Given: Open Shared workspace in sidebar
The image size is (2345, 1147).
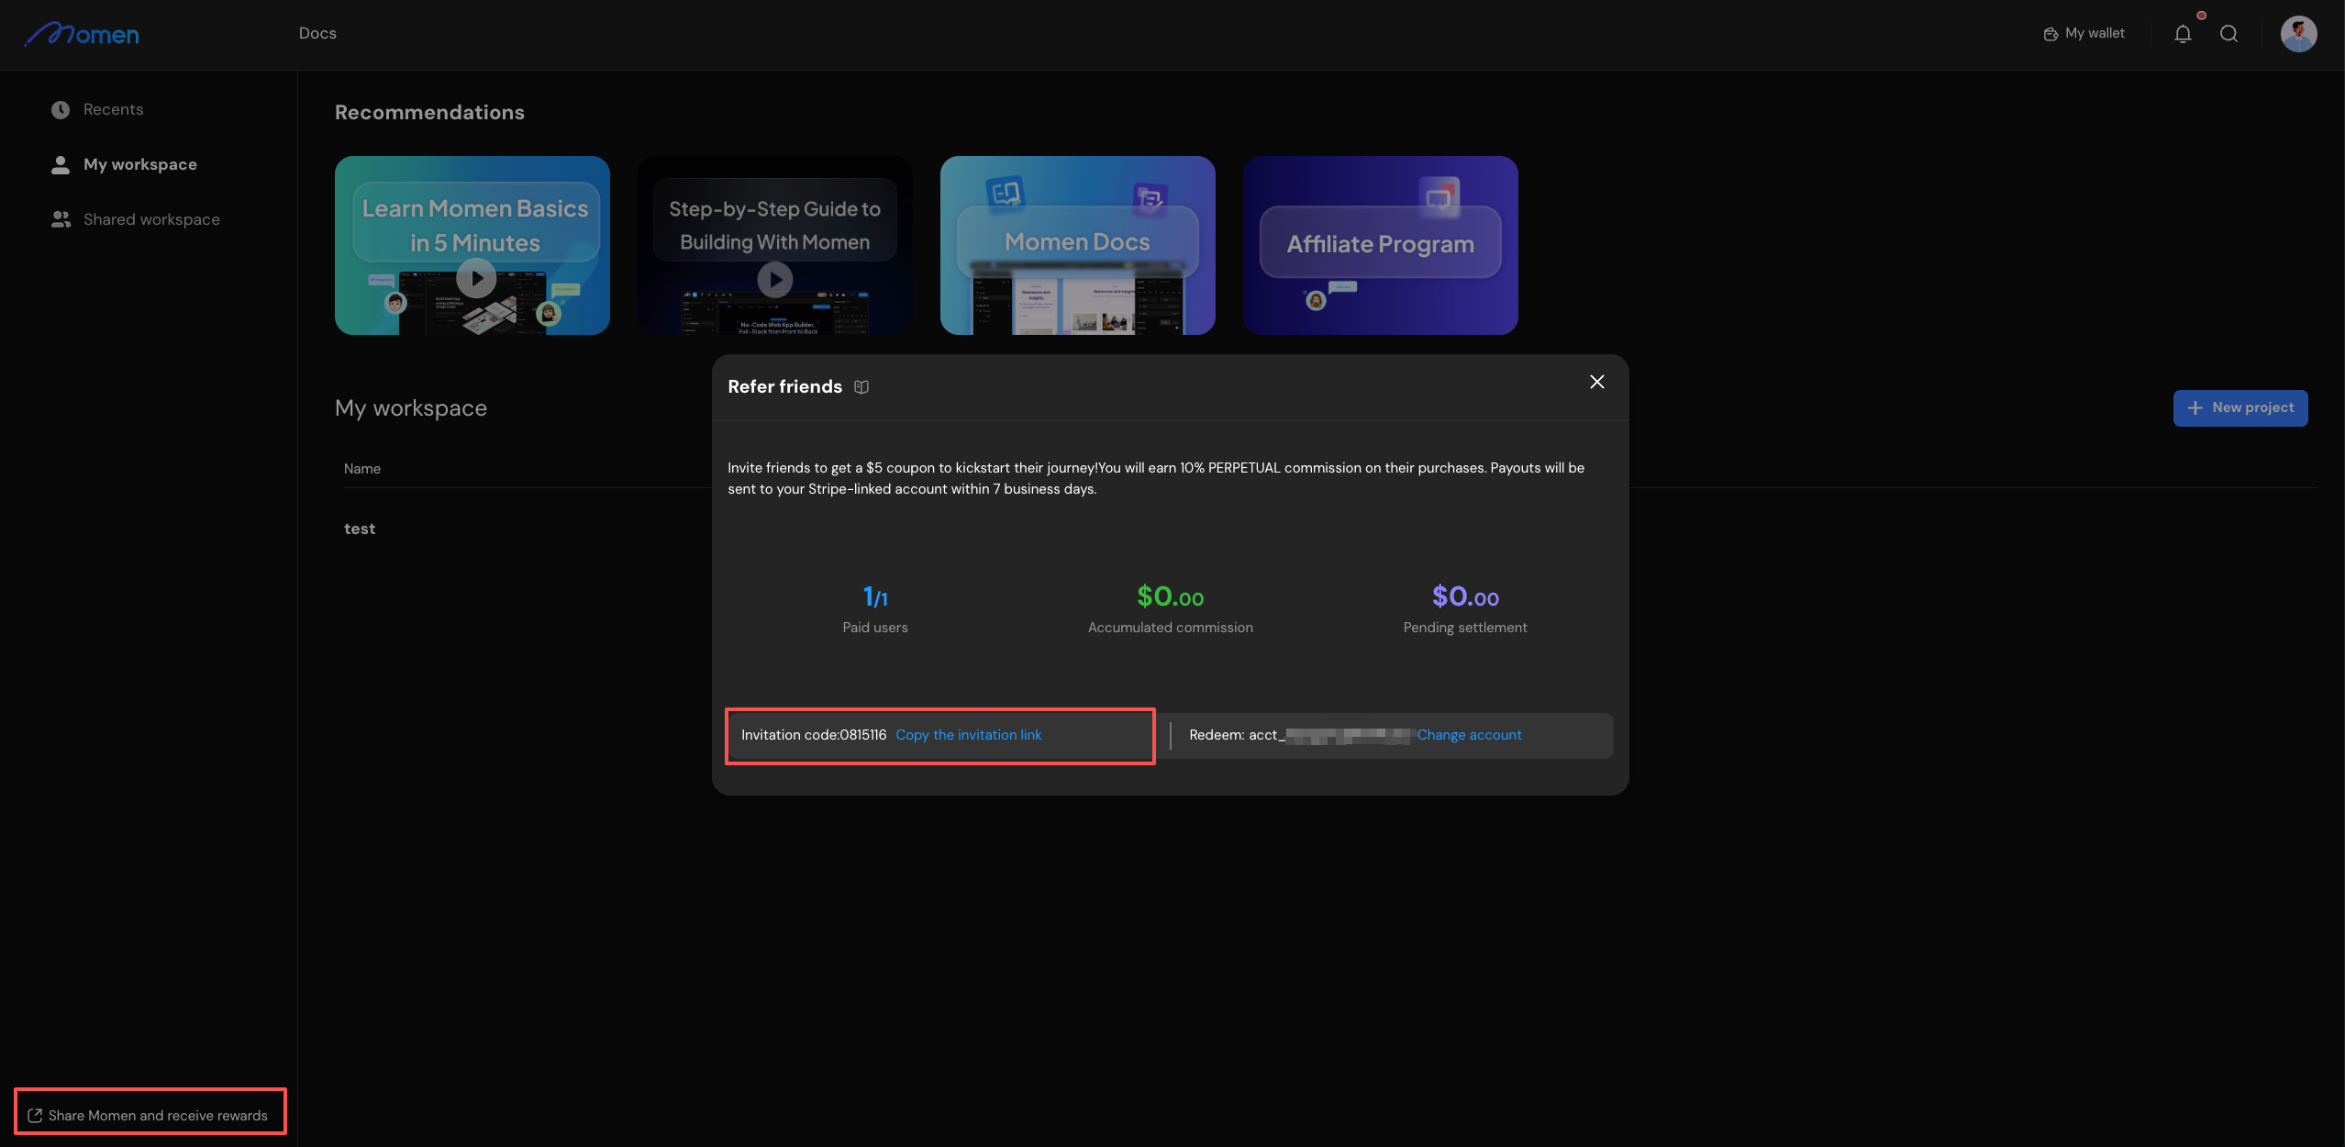Looking at the screenshot, I should tap(151, 219).
